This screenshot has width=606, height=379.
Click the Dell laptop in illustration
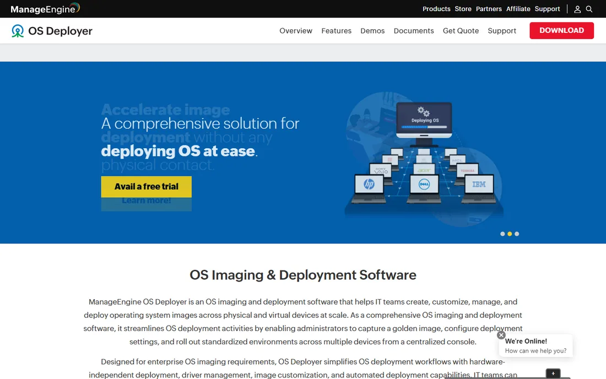424,188
